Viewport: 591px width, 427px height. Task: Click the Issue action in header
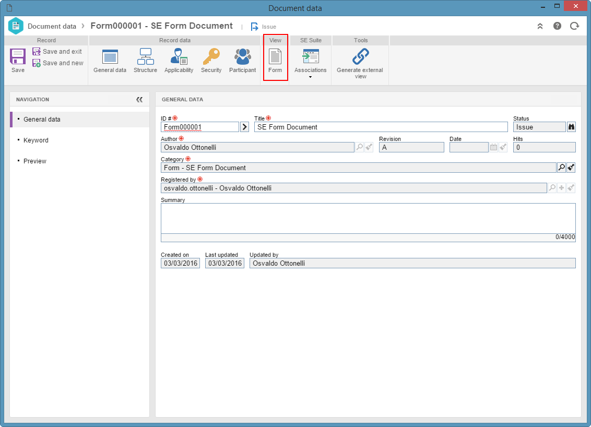(x=264, y=27)
